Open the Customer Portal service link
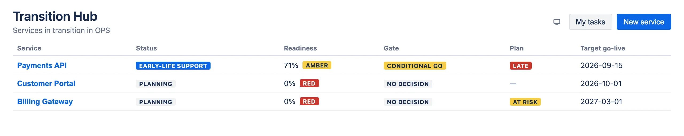 [46, 83]
